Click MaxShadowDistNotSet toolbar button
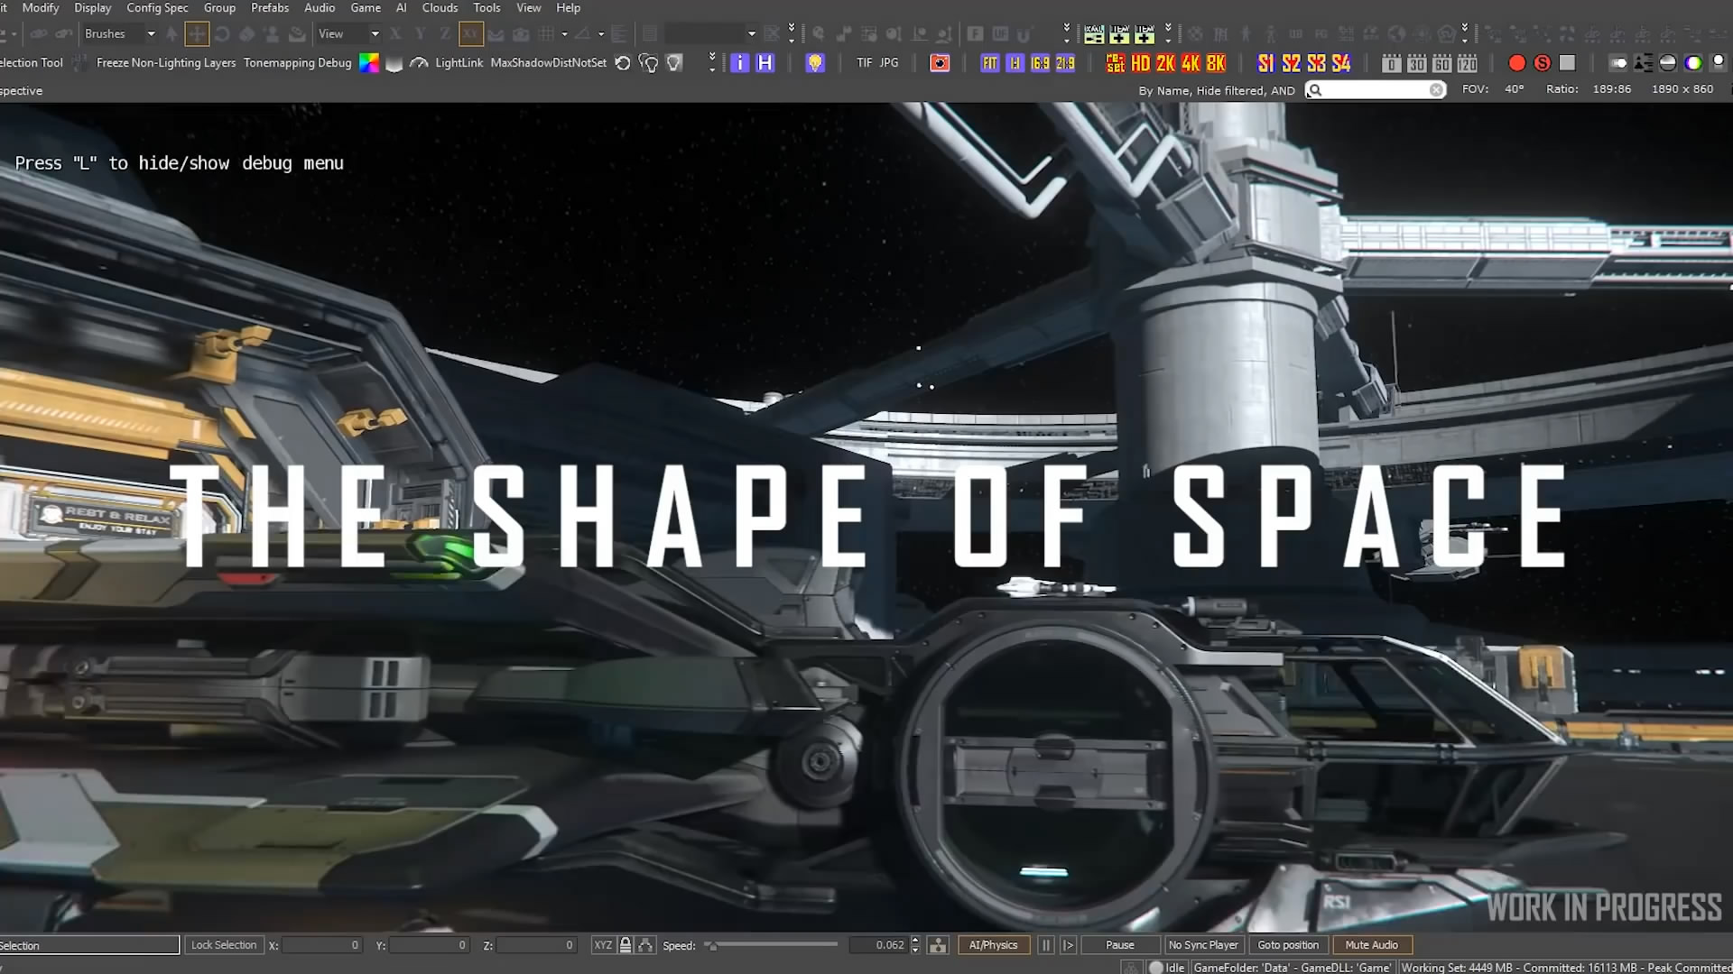 [549, 62]
